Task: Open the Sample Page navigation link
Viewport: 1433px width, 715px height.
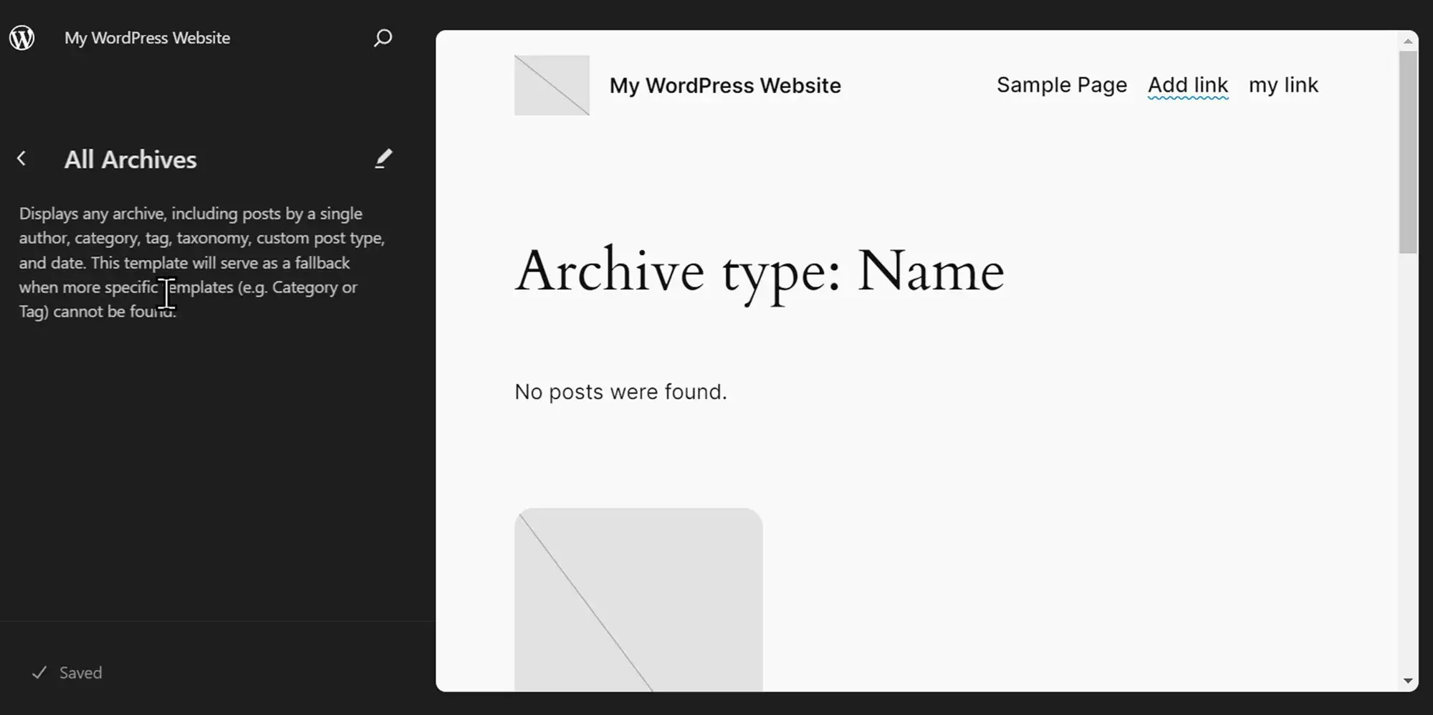Action: click(1062, 85)
